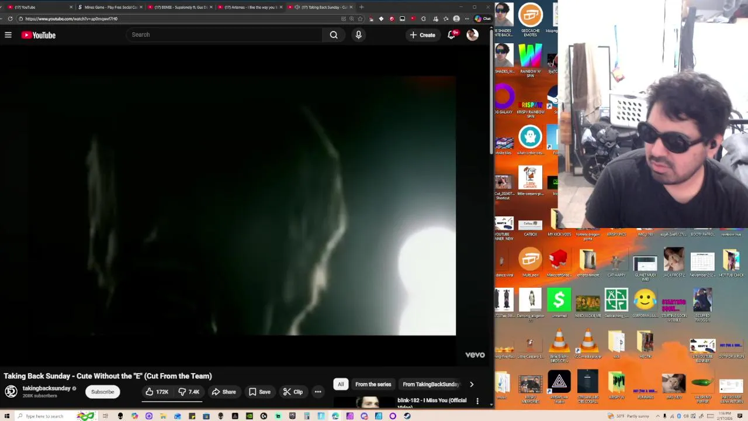
Task: Select the From the series chip
Action: (x=373, y=384)
